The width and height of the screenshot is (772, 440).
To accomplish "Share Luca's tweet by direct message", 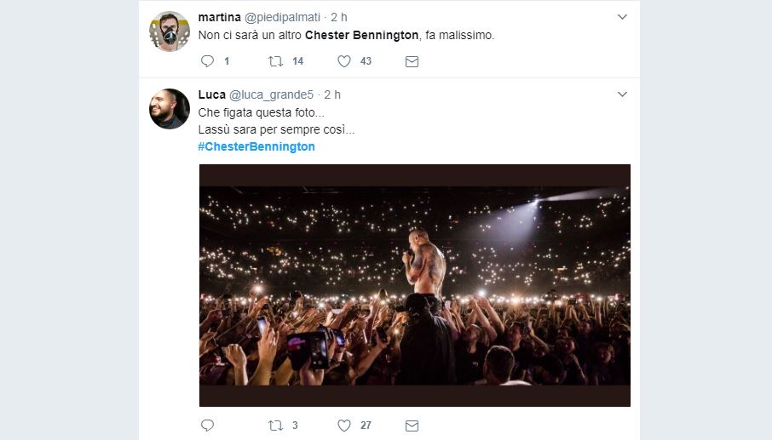I will pos(412,425).
